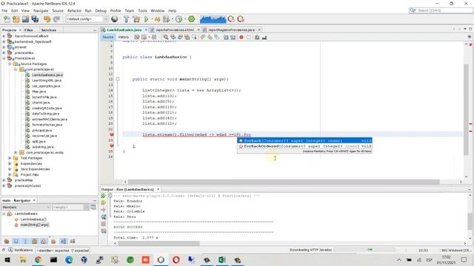Click the editor horizontal scrollbar

[x=283, y=182]
